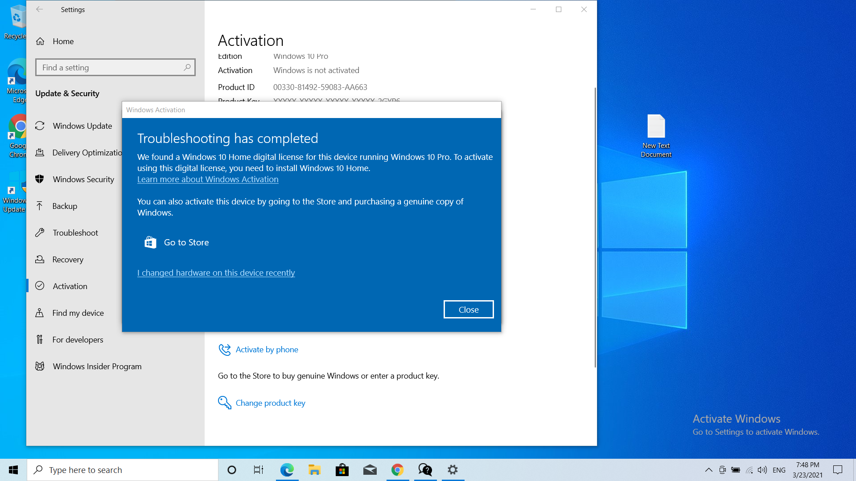Click the network icon in the system tray
Screen dimensions: 856x481
[x=749, y=470]
